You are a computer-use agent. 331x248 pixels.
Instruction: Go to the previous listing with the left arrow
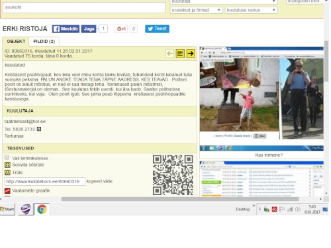pos(169,54)
